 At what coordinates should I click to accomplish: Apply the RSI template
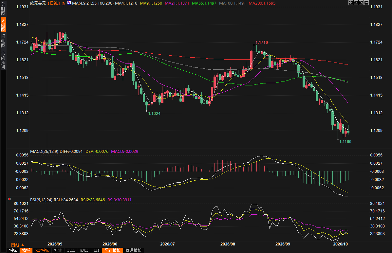pos(96,250)
